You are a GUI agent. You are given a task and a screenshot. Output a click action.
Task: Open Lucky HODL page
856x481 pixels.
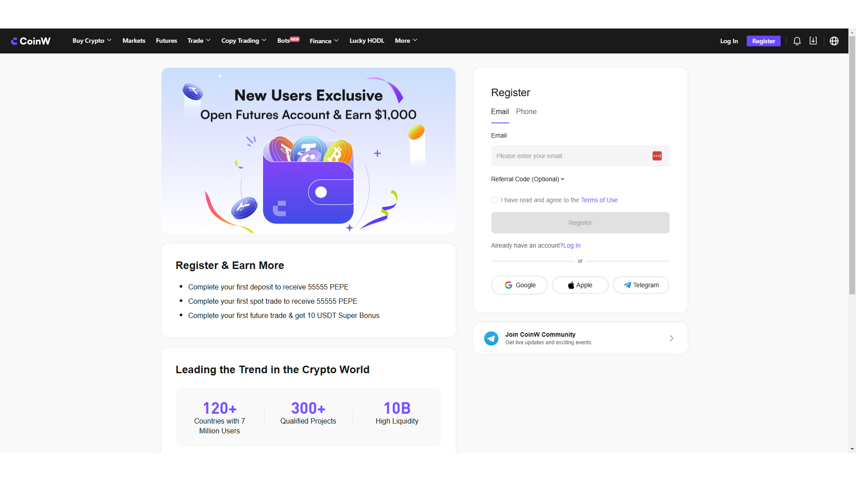tap(366, 41)
